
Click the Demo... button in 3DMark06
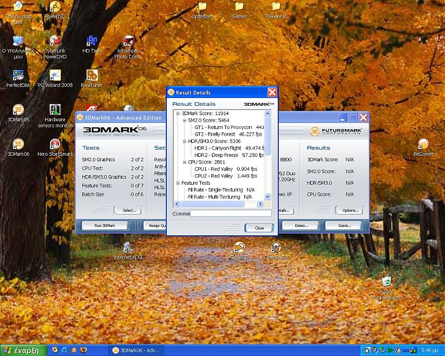tap(301, 226)
